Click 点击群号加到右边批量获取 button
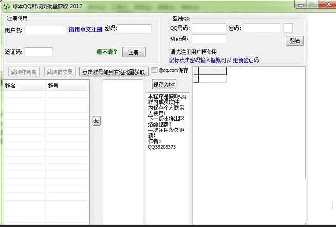The image size is (336, 227). click(114, 72)
